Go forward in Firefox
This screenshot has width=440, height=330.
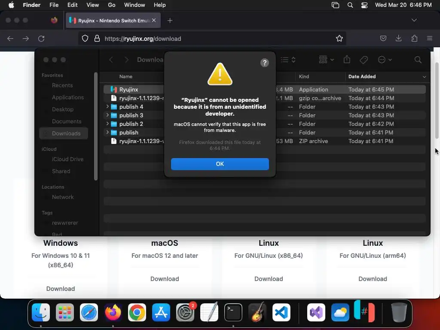26,38
